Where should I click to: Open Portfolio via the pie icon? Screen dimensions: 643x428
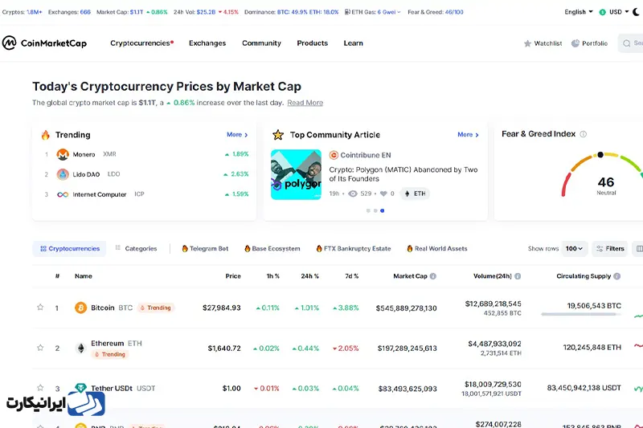pos(575,43)
